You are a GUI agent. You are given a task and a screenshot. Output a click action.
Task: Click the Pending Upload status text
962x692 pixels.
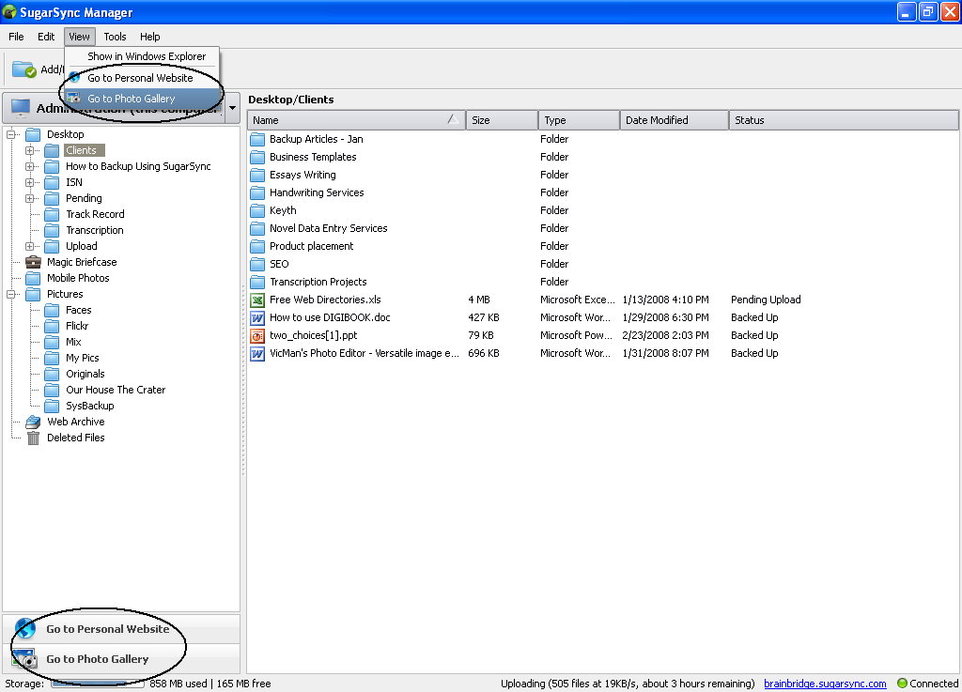click(766, 300)
